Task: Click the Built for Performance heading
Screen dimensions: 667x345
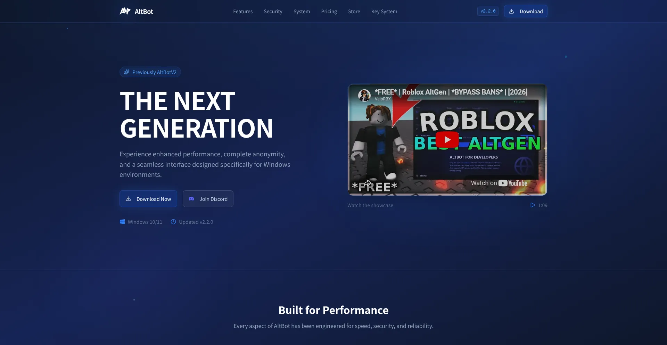Action: [333, 310]
